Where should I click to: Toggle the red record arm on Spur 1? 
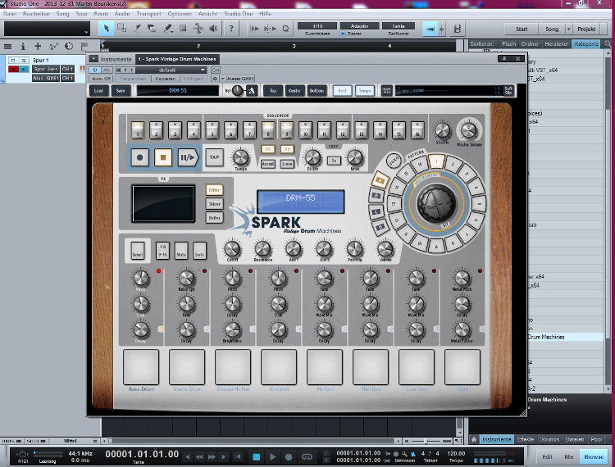click(x=13, y=69)
